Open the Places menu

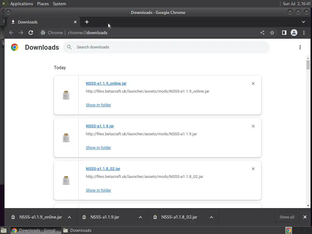pos(43,4)
